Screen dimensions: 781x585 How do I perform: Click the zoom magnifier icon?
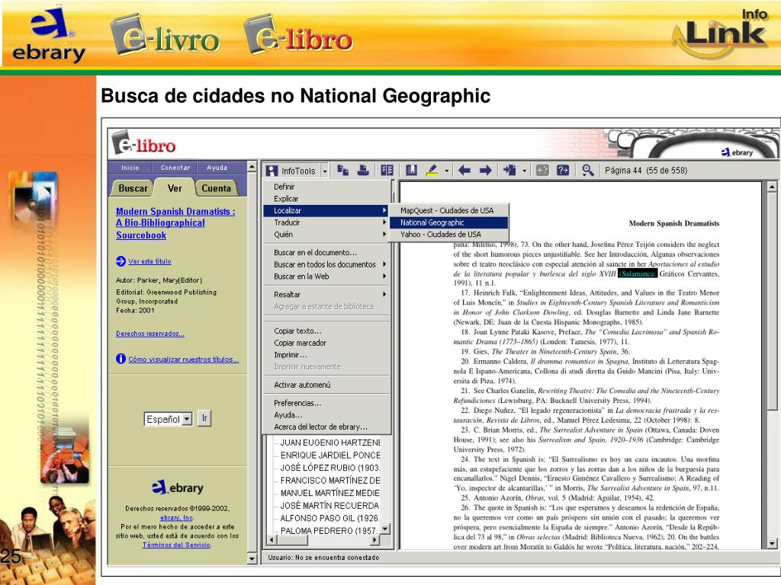pos(588,170)
